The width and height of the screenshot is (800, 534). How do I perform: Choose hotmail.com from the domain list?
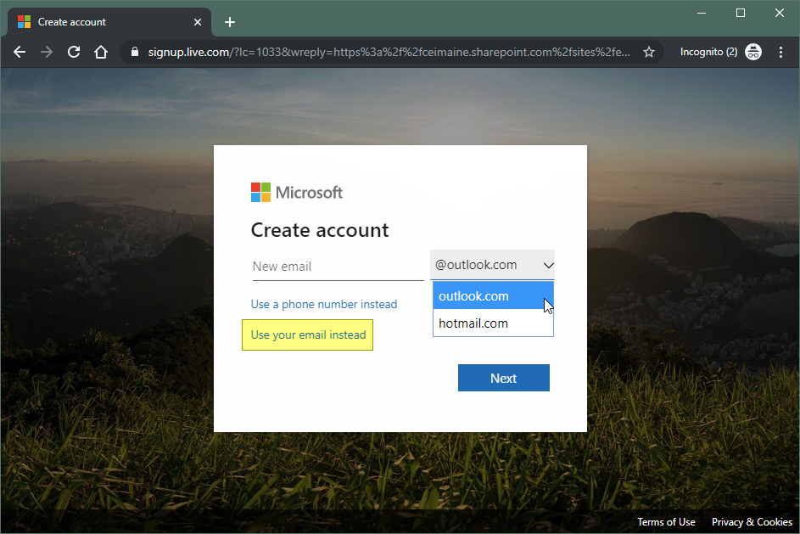[x=493, y=323]
